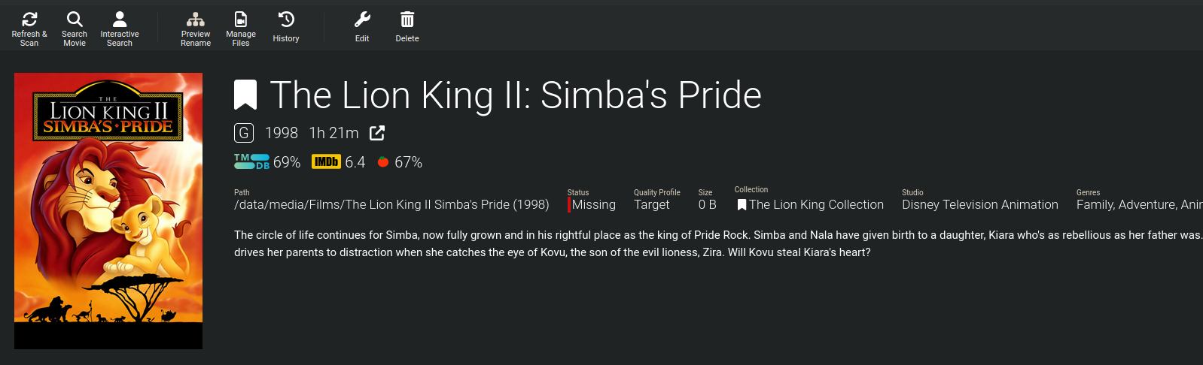Click the Missing status label
Image resolution: width=1203 pixels, height=365 pixels.
click(593, 205)
